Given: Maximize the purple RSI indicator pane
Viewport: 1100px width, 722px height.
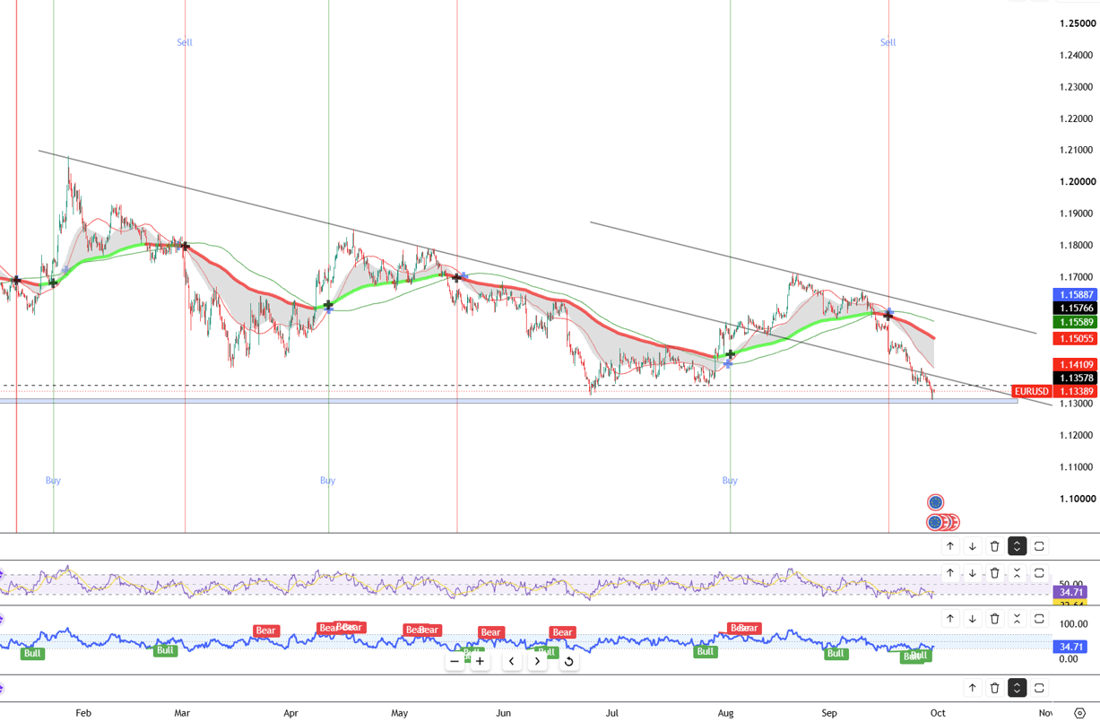Looking at the screenshot, I should coord(1039,573).
